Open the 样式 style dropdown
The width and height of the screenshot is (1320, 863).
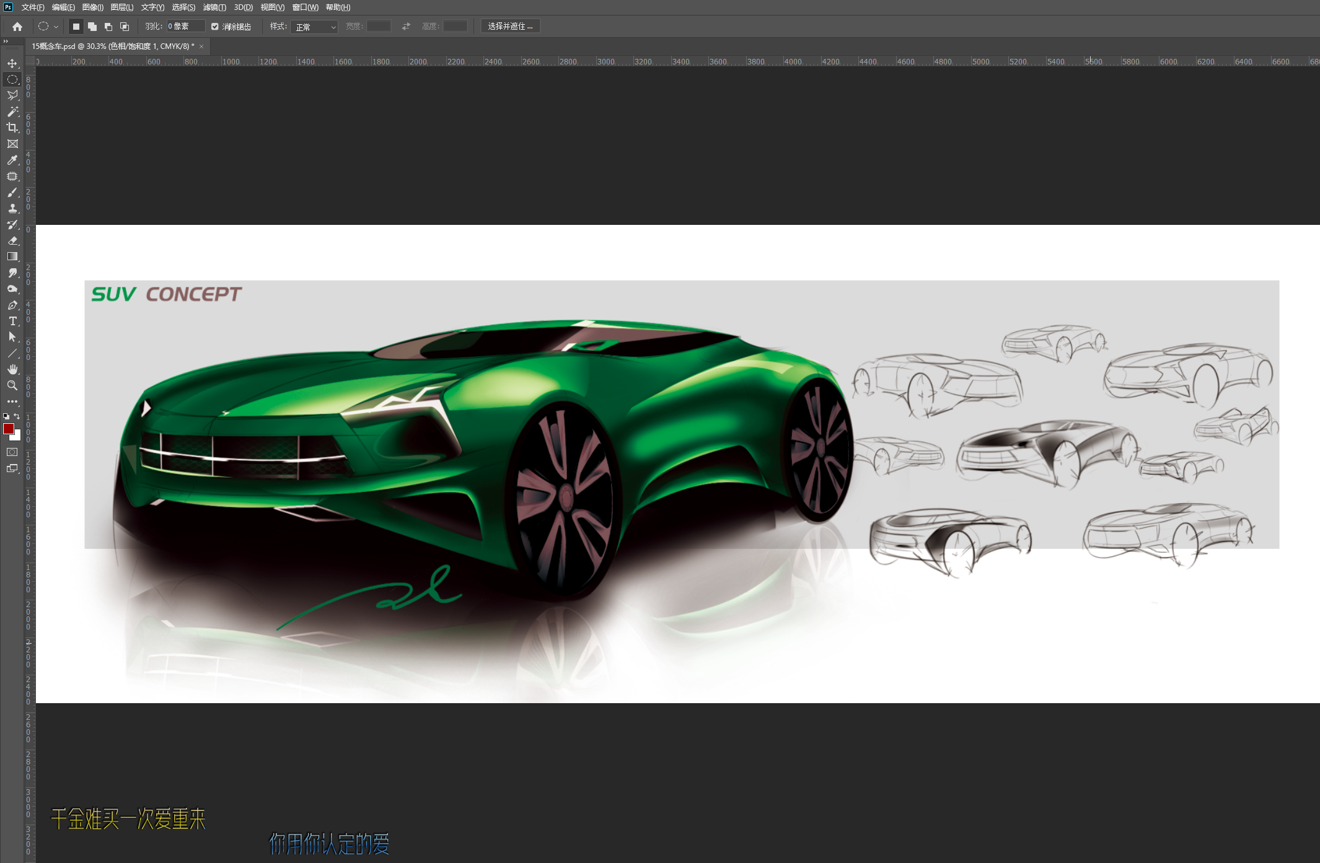pos(314,27)
